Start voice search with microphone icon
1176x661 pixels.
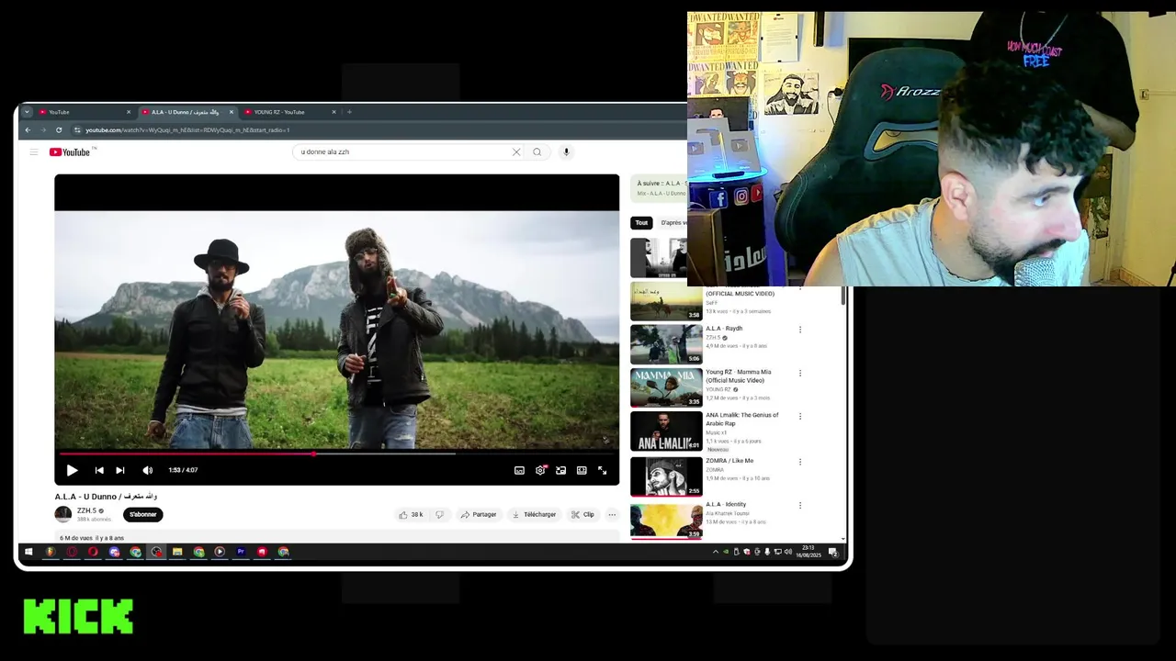tap(566, 152)
